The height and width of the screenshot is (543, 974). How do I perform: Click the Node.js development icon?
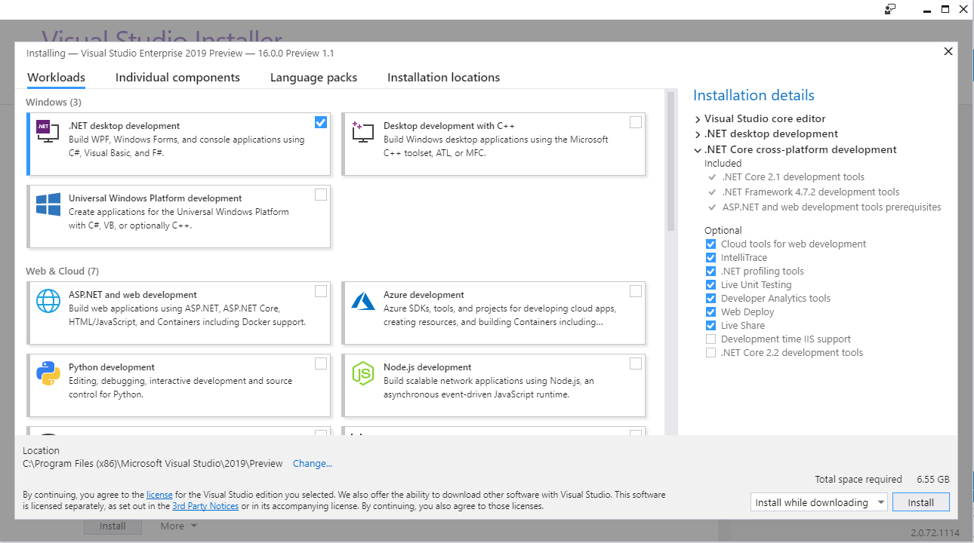[363, 373]
